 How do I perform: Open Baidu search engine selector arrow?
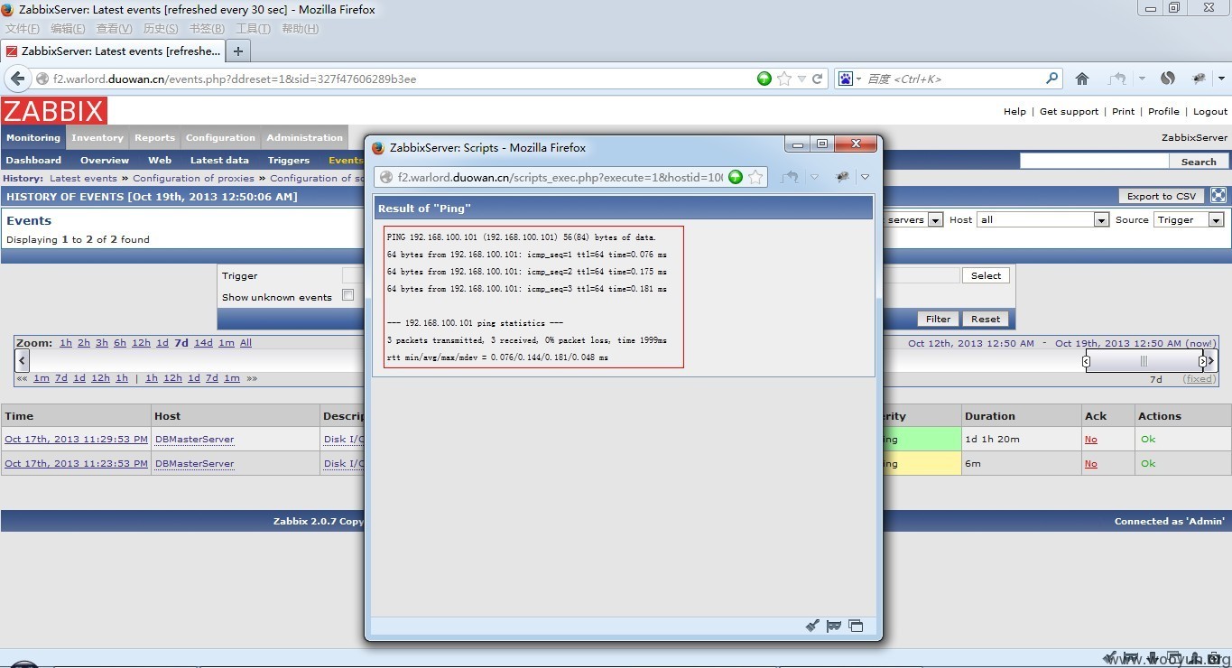pos(858,79)
